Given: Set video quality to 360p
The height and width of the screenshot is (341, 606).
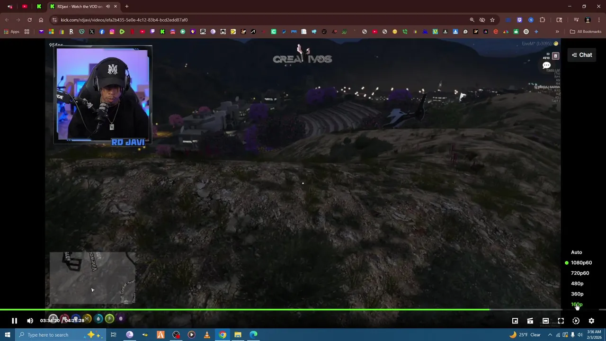Looking at the screenshot, I should pyautogui.click(x=577, y=294).
